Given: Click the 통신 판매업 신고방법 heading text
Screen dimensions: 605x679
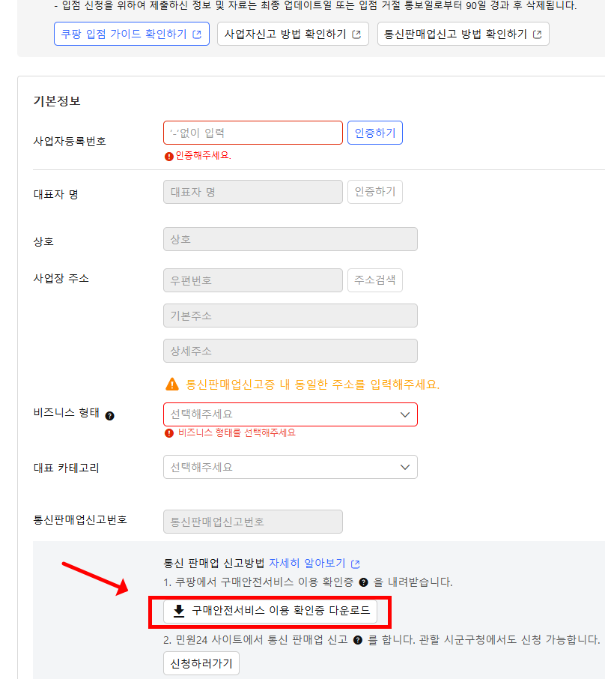Looking at the screenshot, I should (214, 563).
